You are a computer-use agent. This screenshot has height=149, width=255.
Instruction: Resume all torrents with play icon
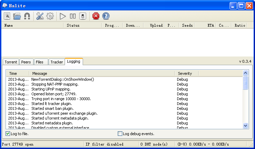coord(63,16)
